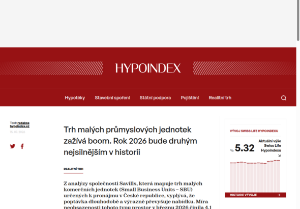The height and width of the screenshot is (209, 300).
Task: Click the HYPOINDEX logo
Action: 148,68
